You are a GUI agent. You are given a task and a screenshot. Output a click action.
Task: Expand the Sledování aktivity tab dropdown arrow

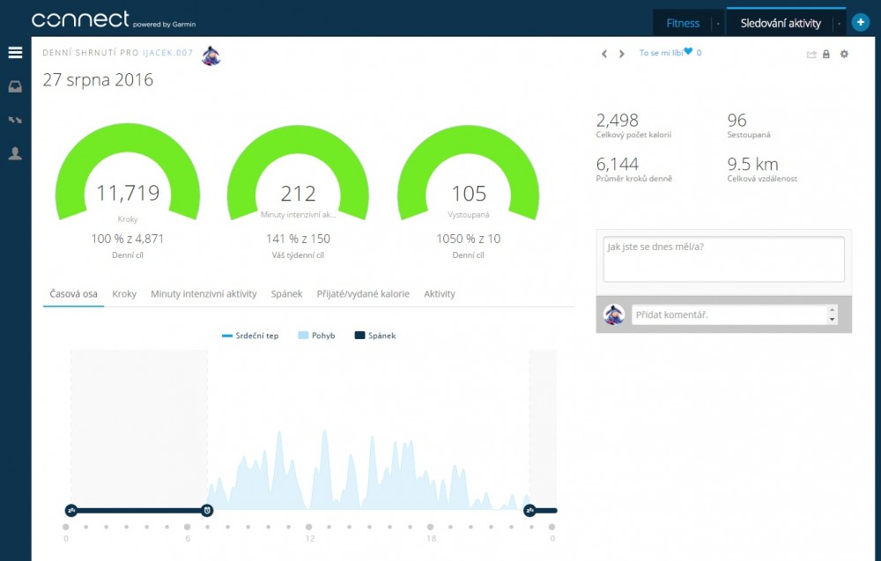[839, 24]
